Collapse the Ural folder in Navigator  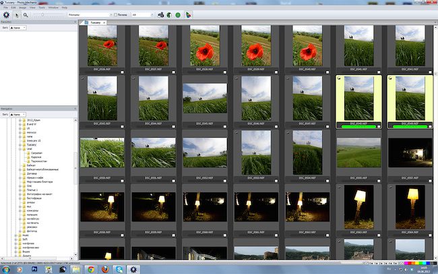tap(20, 149)
